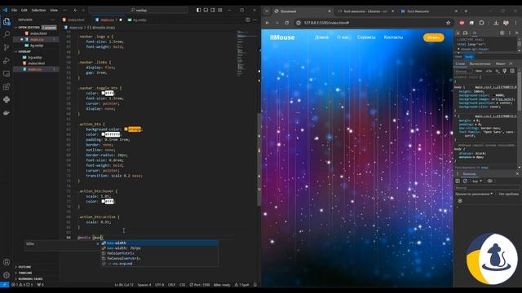
Task: Open DevTools settings gear
Action: (x=502, y=33)
